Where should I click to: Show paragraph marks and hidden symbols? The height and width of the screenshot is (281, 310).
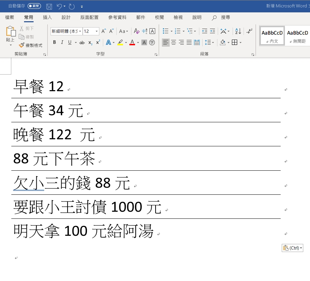pyautogui.click(x=250, y=31)
